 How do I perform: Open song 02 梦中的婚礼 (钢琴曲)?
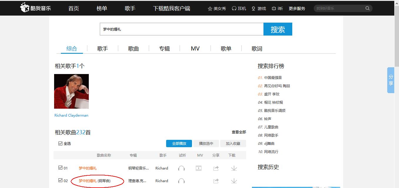coord(95,181)
